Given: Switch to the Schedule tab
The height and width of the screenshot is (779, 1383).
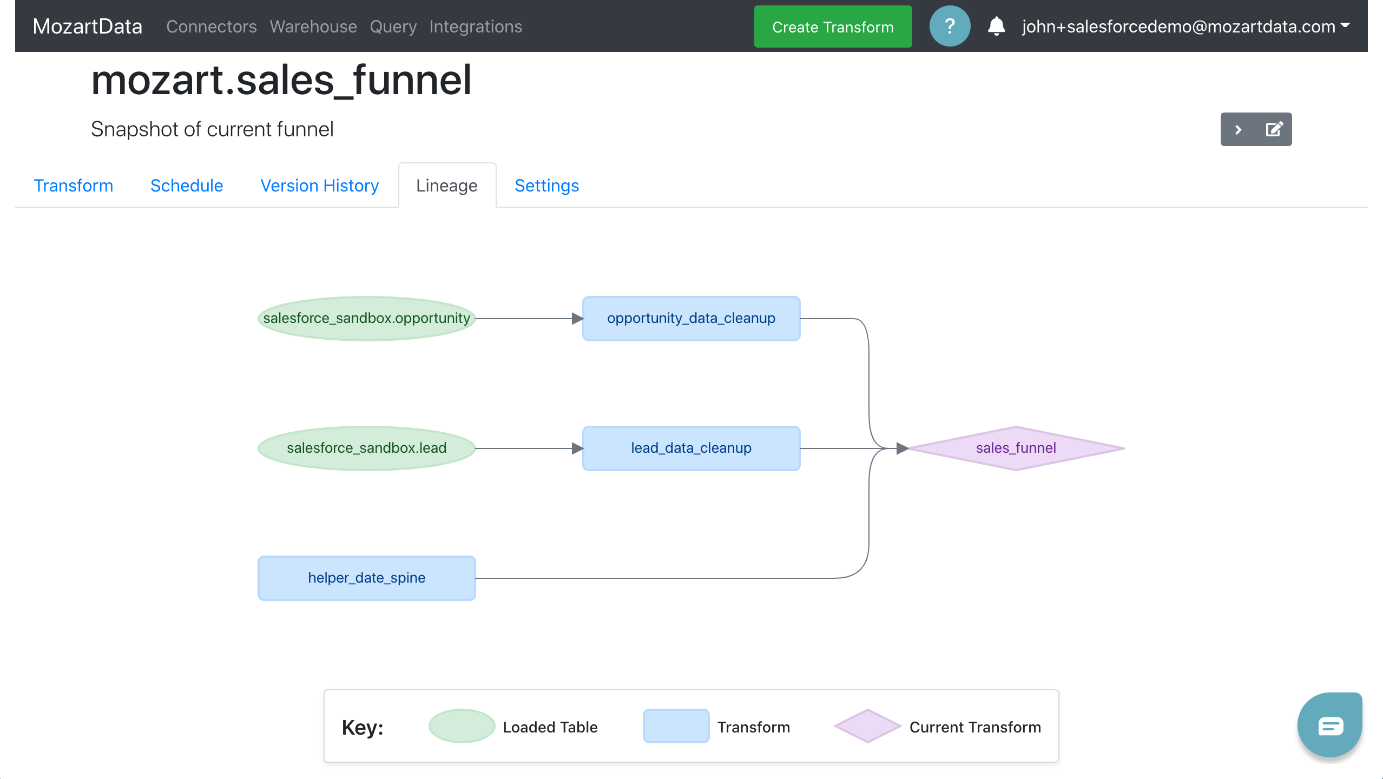Looking at the screenshot, I should [187, 186].
